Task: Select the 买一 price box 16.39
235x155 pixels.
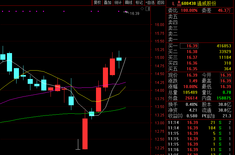Action: tap(189, 46)
